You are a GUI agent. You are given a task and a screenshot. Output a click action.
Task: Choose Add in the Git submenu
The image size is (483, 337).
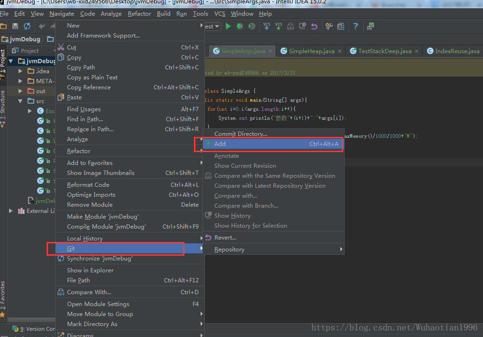(x=273, y=144)
